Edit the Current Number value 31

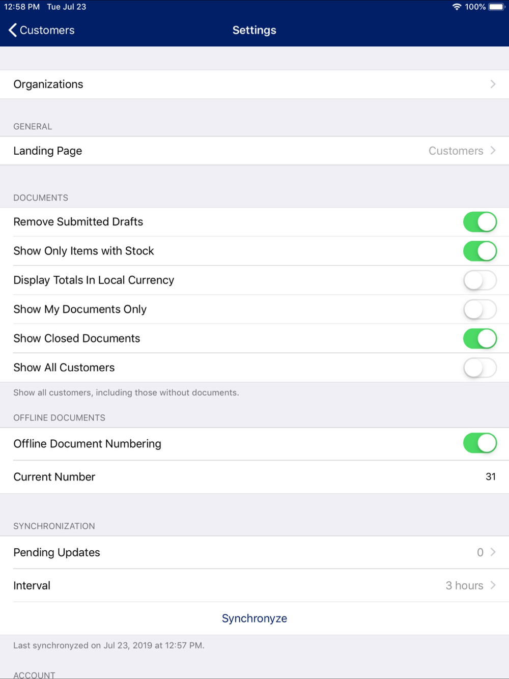point(491,476)
